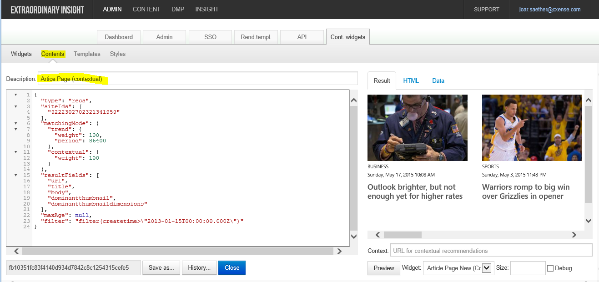Open the Templates sub-tab

click(87, 54)
